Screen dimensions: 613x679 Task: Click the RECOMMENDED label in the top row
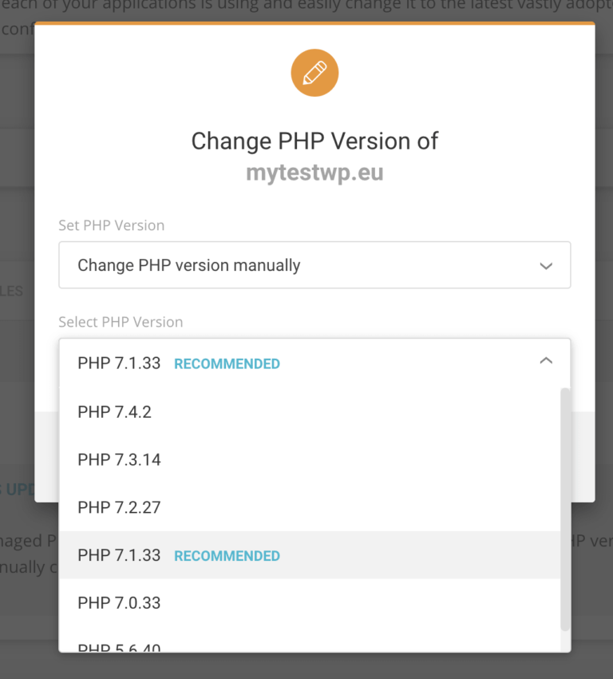point(226,363)
